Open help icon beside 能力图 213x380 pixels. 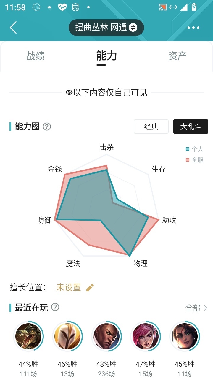tap(47, 126)
